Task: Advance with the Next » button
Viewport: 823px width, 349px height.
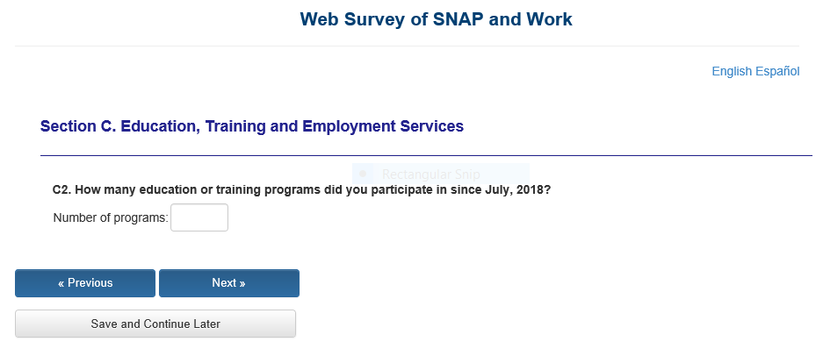Action: point(229,283)
